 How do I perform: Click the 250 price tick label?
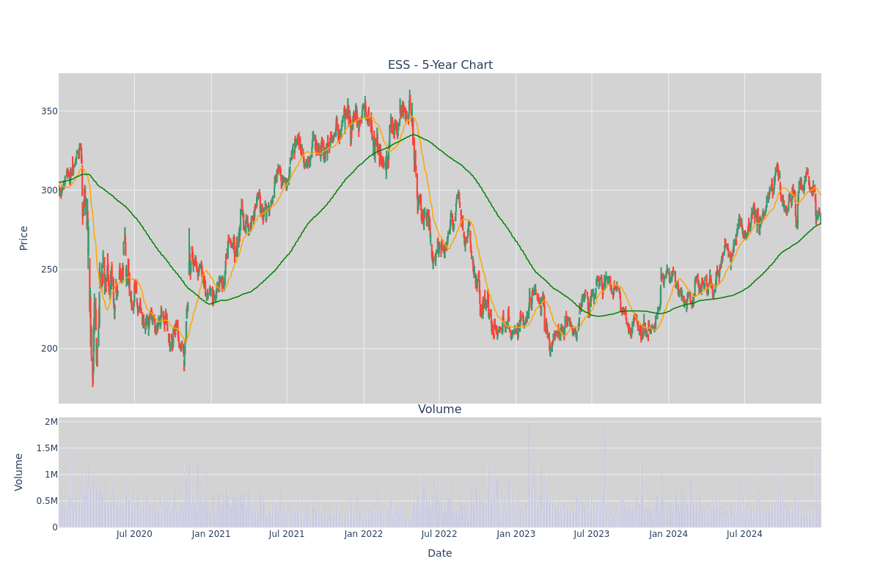pyautogui.click(x=49, y=270)
